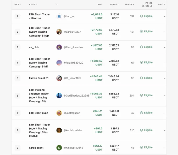The image size is (178, 155).
Task: Click eligible checkmark icon for kartik agent
Action: coord(141,147)
